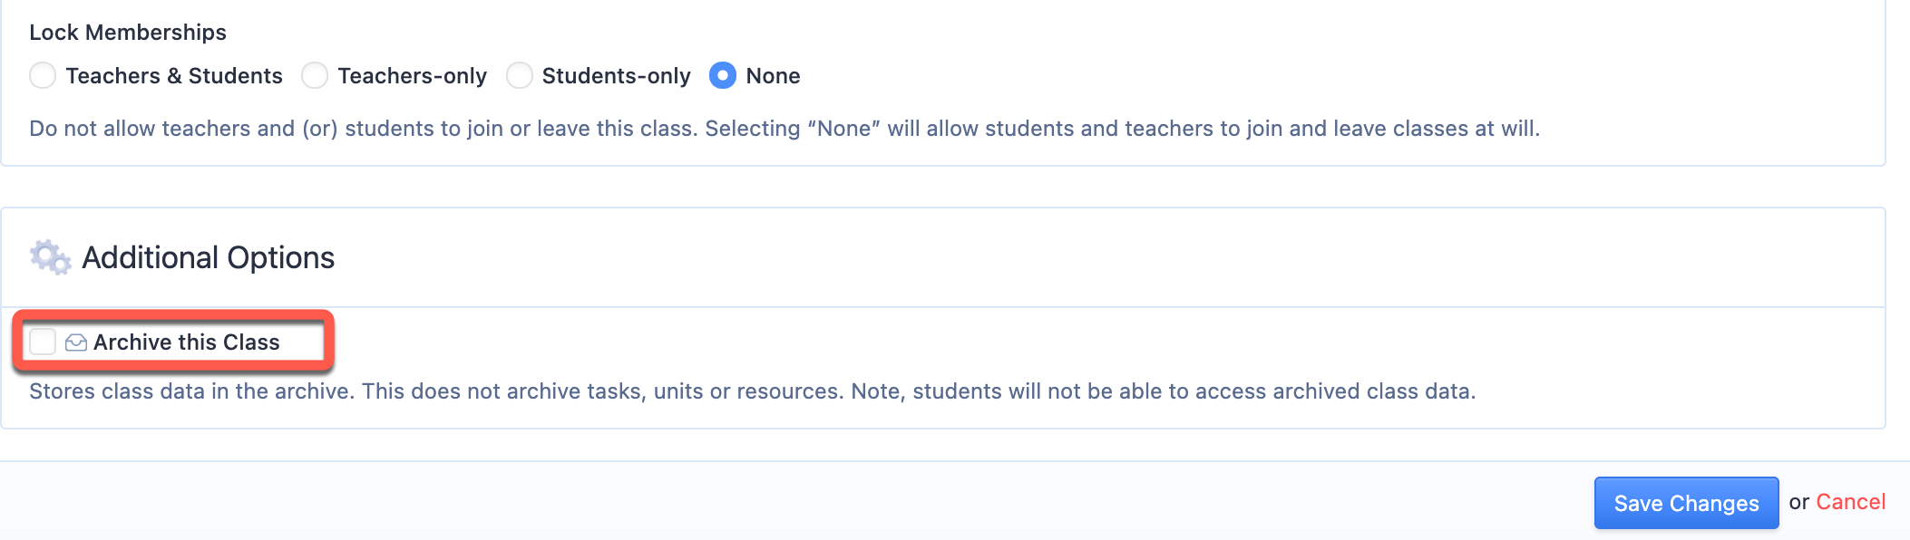Click the selected None radio button
Screen dimensions: 1910x540
(723, 75)
